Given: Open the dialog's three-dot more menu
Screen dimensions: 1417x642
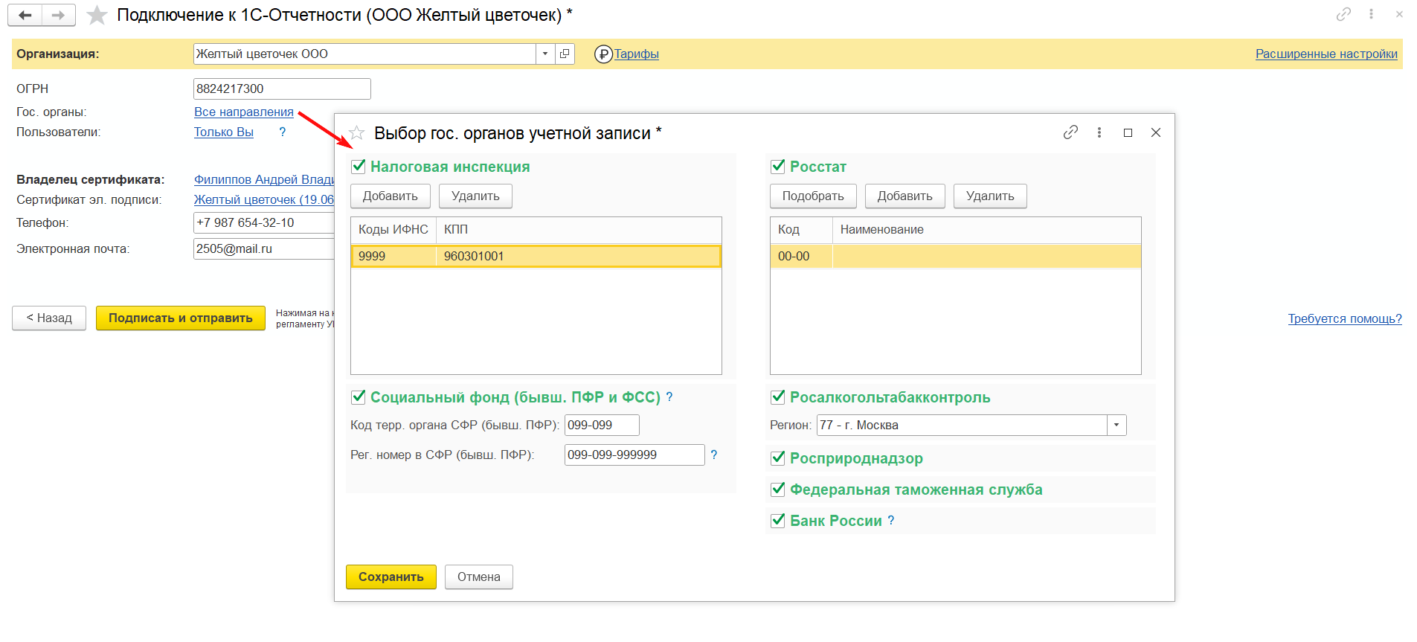Looking at the screenshot, I should tap(1099, 132).
